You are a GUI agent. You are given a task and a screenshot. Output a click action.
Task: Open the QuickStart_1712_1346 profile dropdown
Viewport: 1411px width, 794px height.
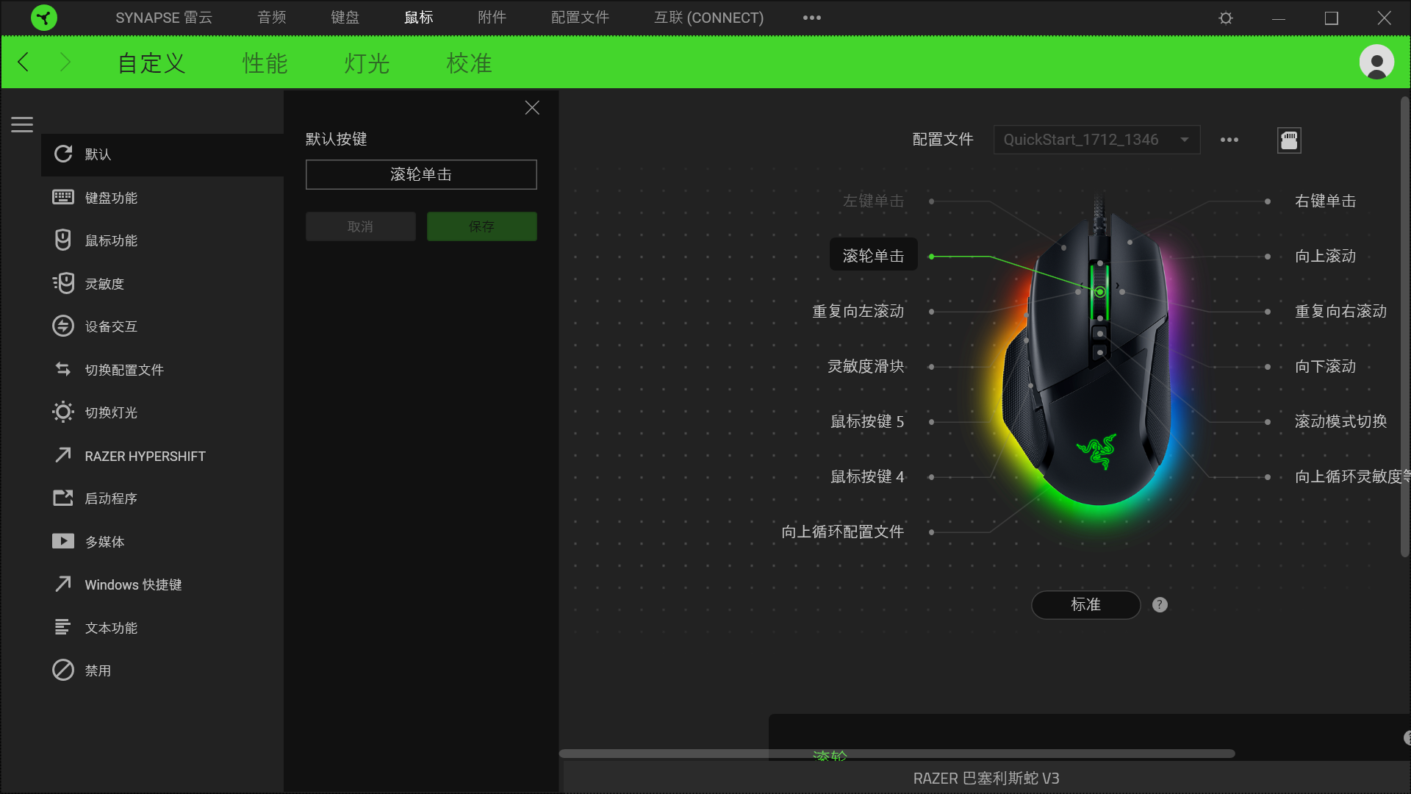click(1096, 139)
